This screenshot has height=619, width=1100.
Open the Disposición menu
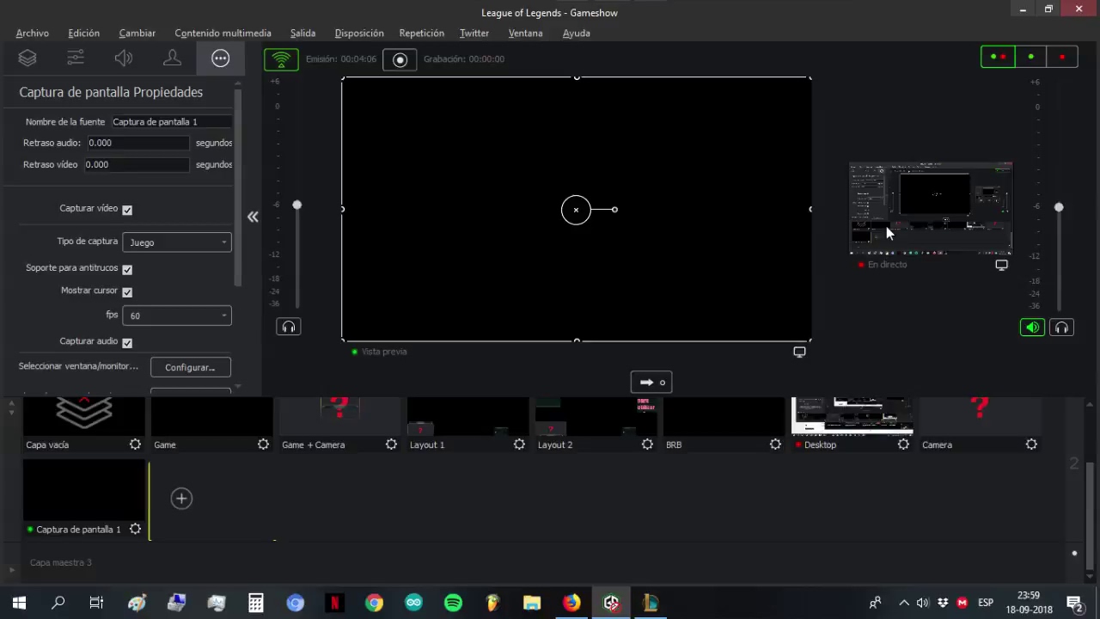[359, 33]
